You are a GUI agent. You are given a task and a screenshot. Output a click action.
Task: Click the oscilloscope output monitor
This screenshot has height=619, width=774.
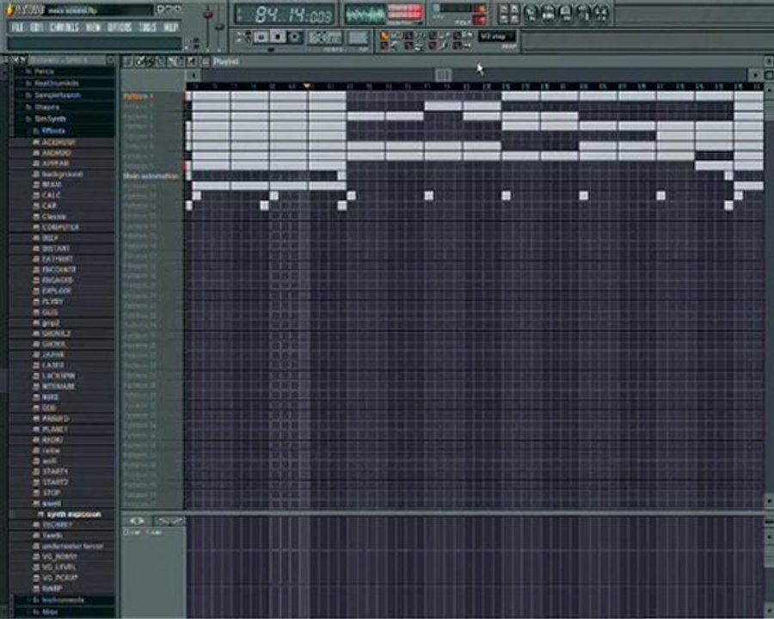click(365, 15)
